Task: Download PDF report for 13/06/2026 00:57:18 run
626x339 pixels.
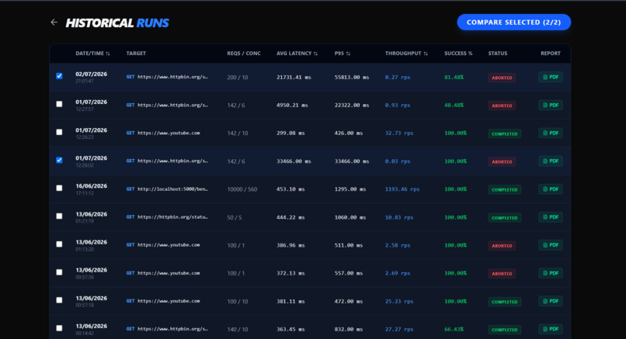Action: [551, 301]
